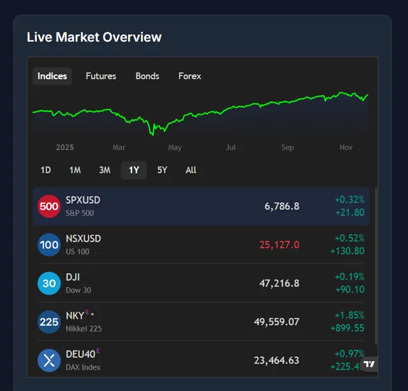The width and height of the screenshot is (408, 391).
Task: Click the +90.10 point change for DJI
Action: 350,290
